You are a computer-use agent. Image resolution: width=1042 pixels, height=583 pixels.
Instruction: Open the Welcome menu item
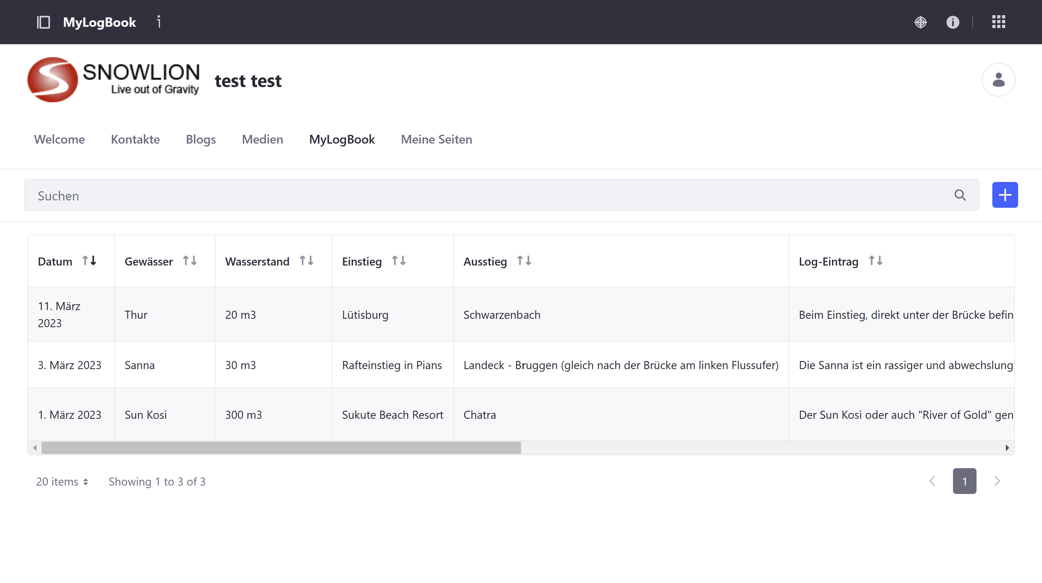coord(59,139)
